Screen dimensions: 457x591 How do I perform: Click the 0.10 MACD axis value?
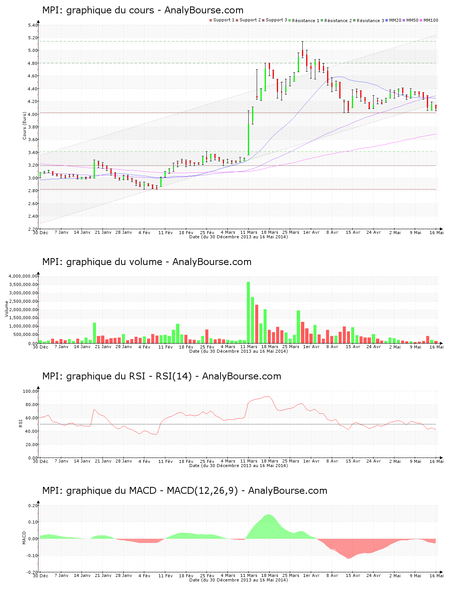(x=33, y=522)
